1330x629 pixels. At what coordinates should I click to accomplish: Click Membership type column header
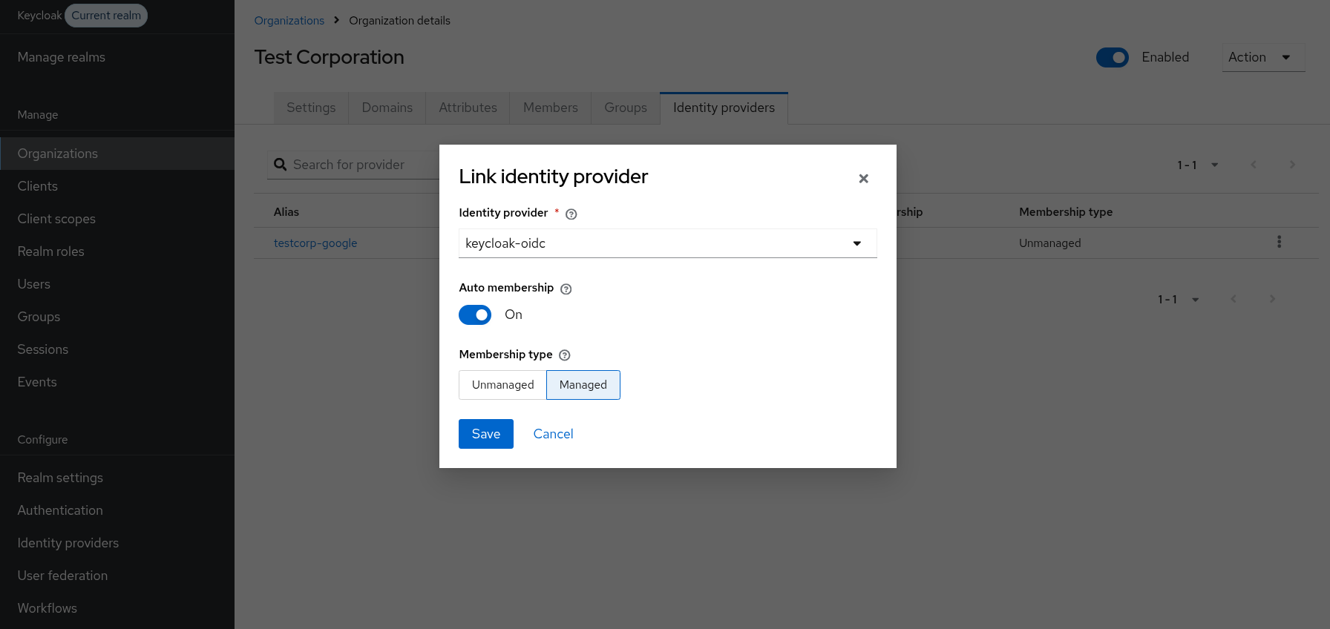point(1065,212)
